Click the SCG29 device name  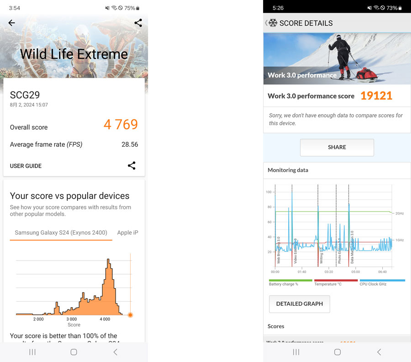coord(25,95)
